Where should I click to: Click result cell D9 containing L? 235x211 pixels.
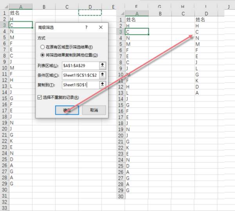pos(206,69)
